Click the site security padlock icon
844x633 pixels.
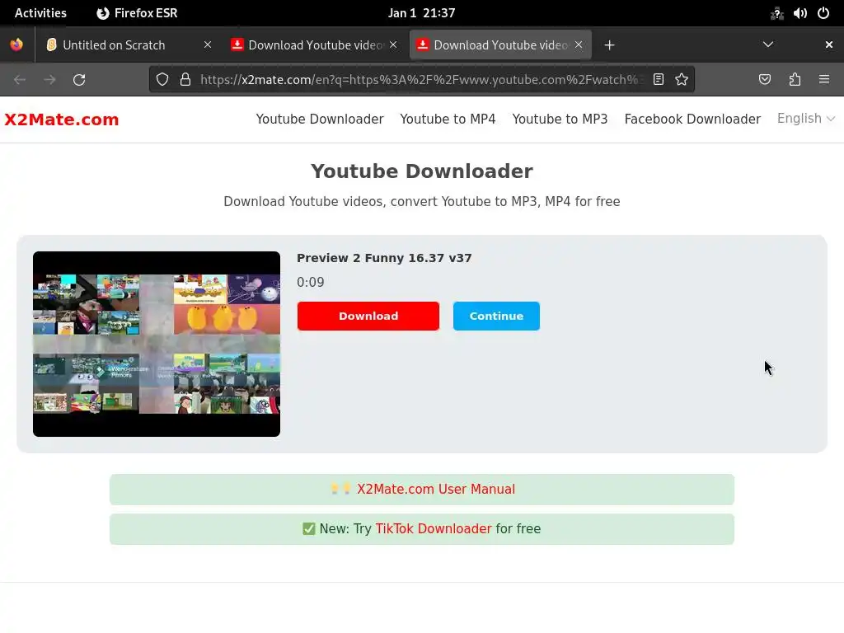pyautogui.click(x=185, y=80)
